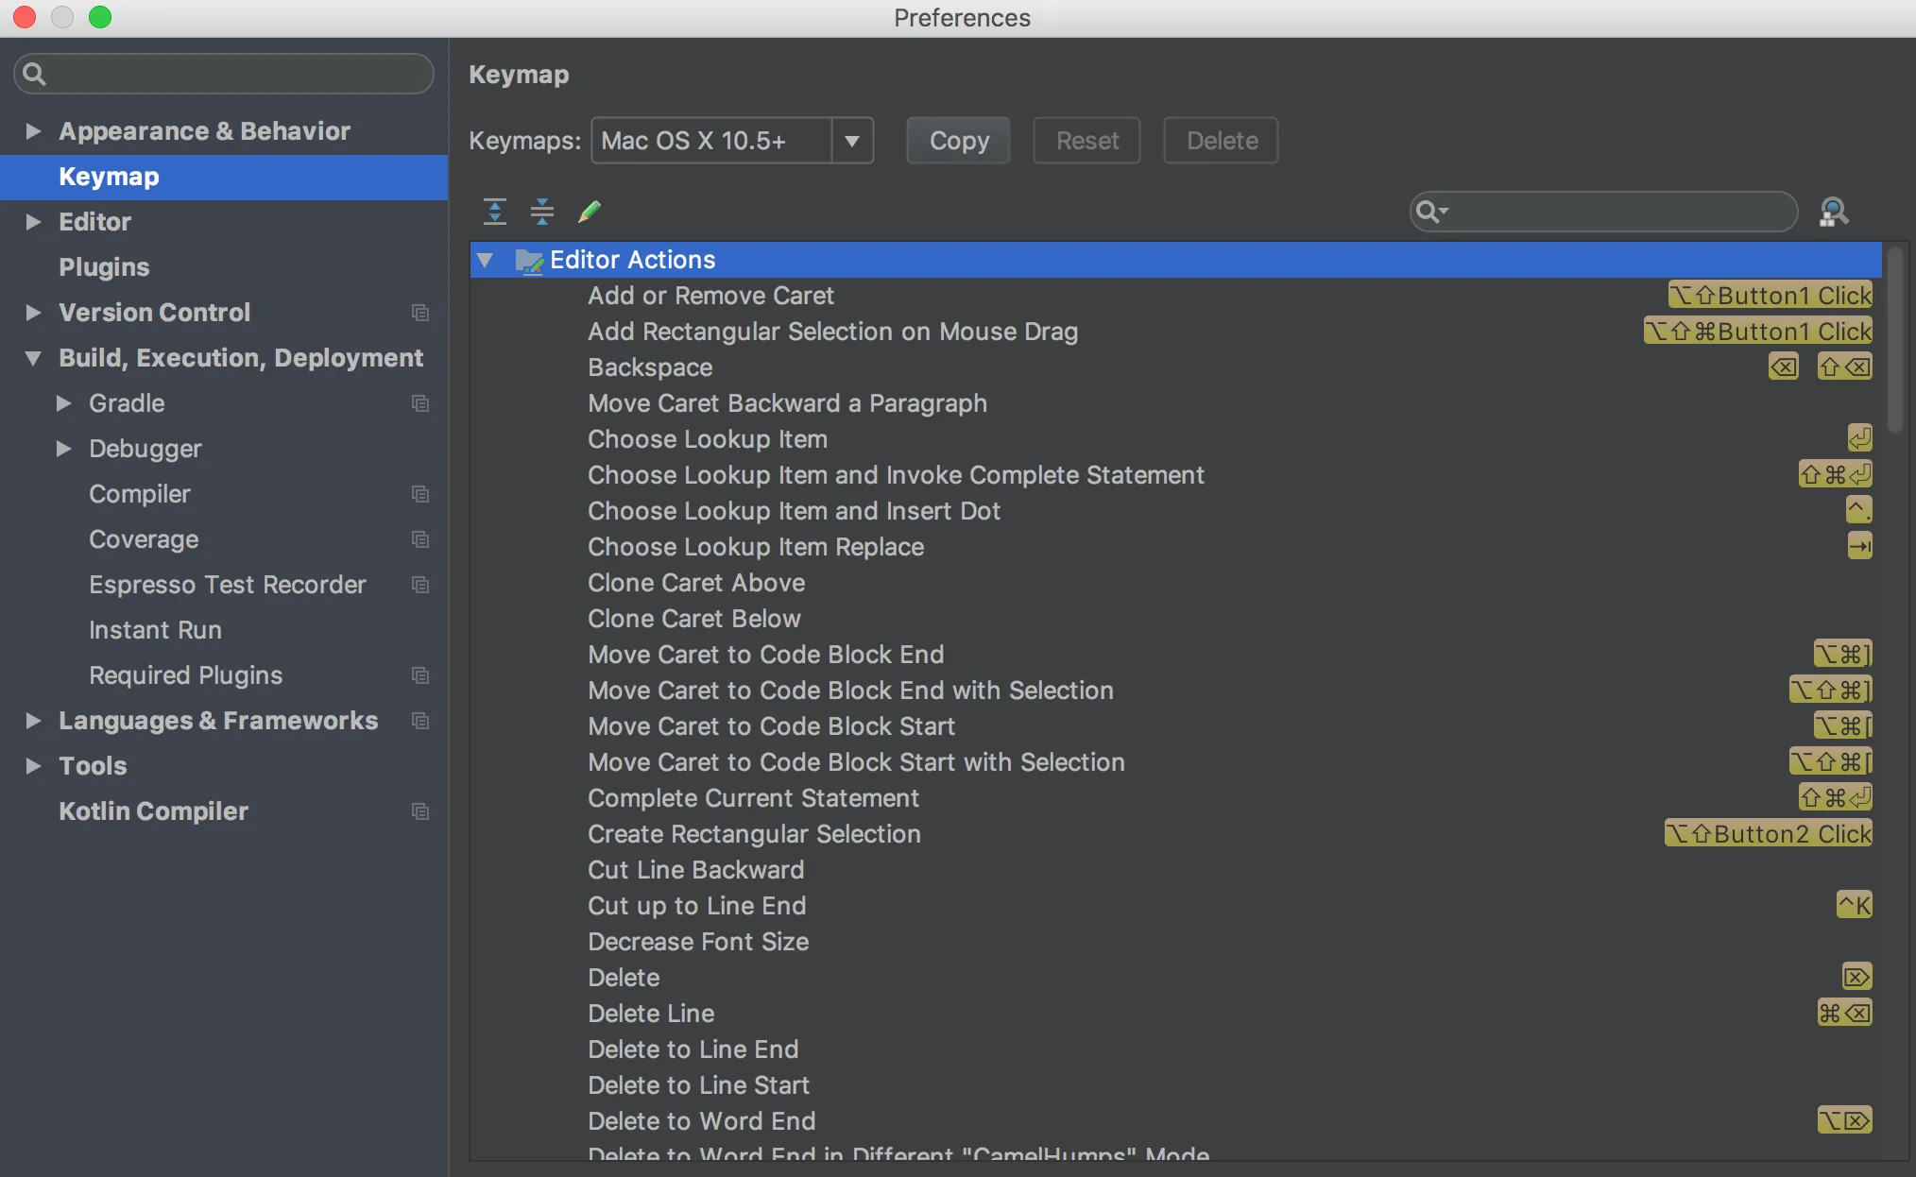Click the pencil Edit Shortcut icon
The height and width of the screenshot is (1177, 1916).
point(590,212)
